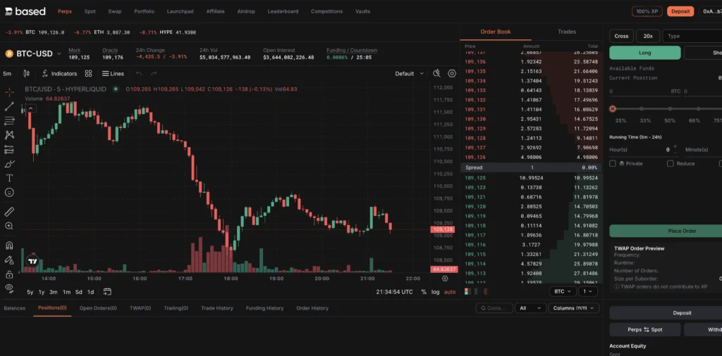This screenshot has height=356, width=722.
Task: Open the Fibonacci retracement tool
Action: pyautogui.click(x=9, y=121)
